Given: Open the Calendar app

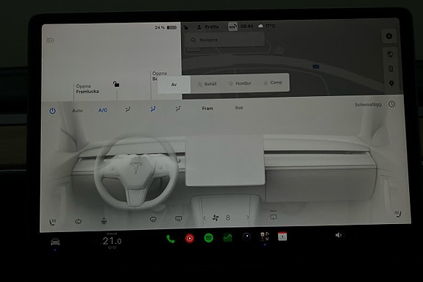Looking at the screenshot, I should pos(282,236).
